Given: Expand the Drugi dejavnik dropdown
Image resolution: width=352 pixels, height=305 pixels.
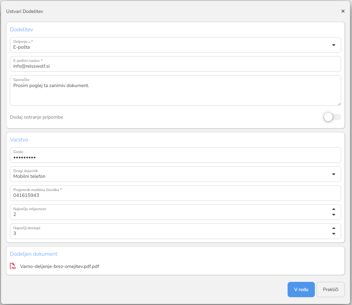Looking at the screenshot, I should [x=175, y=174].
